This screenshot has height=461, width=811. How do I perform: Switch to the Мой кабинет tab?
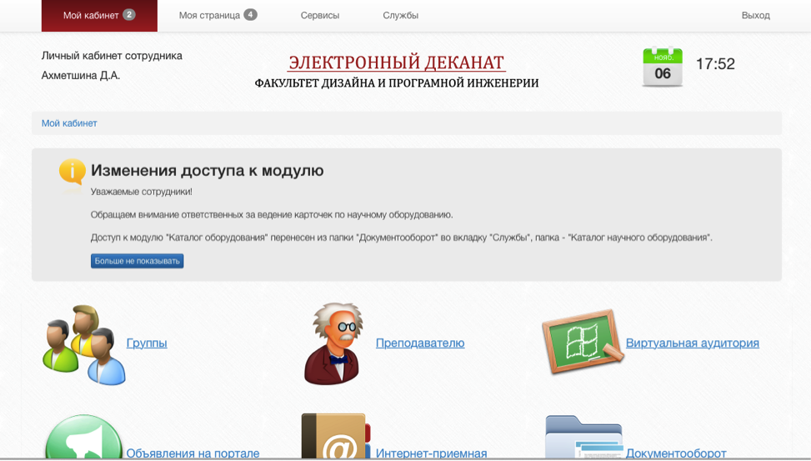click(99, 16)
